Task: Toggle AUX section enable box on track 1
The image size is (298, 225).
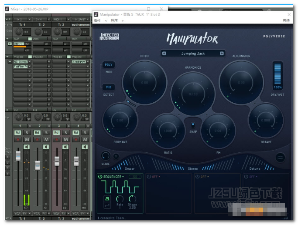Action: tap(30, 39)
